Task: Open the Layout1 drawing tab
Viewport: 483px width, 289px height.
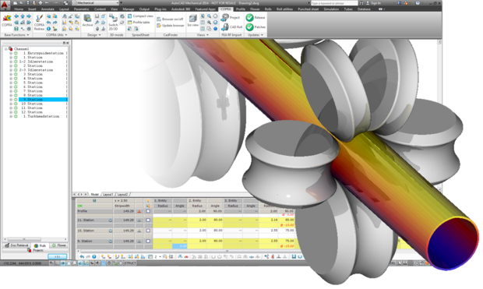Action: 108,195
